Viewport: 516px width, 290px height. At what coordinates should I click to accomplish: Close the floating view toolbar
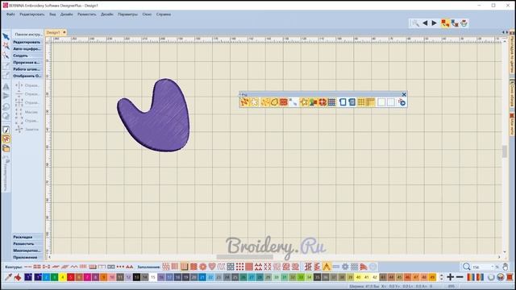click(x=404, y=94)
